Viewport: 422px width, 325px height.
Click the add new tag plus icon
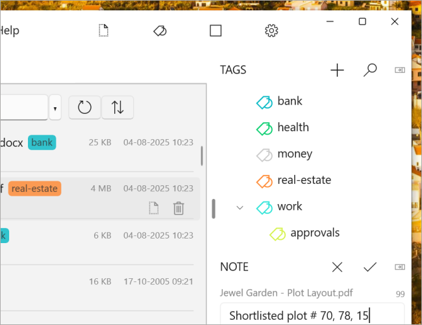click(x=337, y=70)
